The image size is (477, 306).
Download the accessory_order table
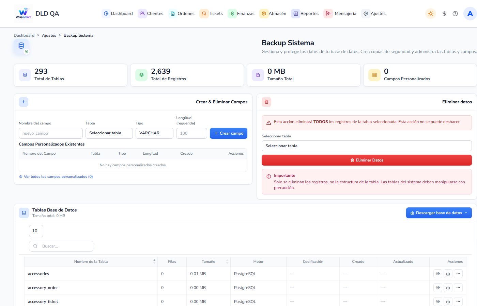[x=448, y=288]
